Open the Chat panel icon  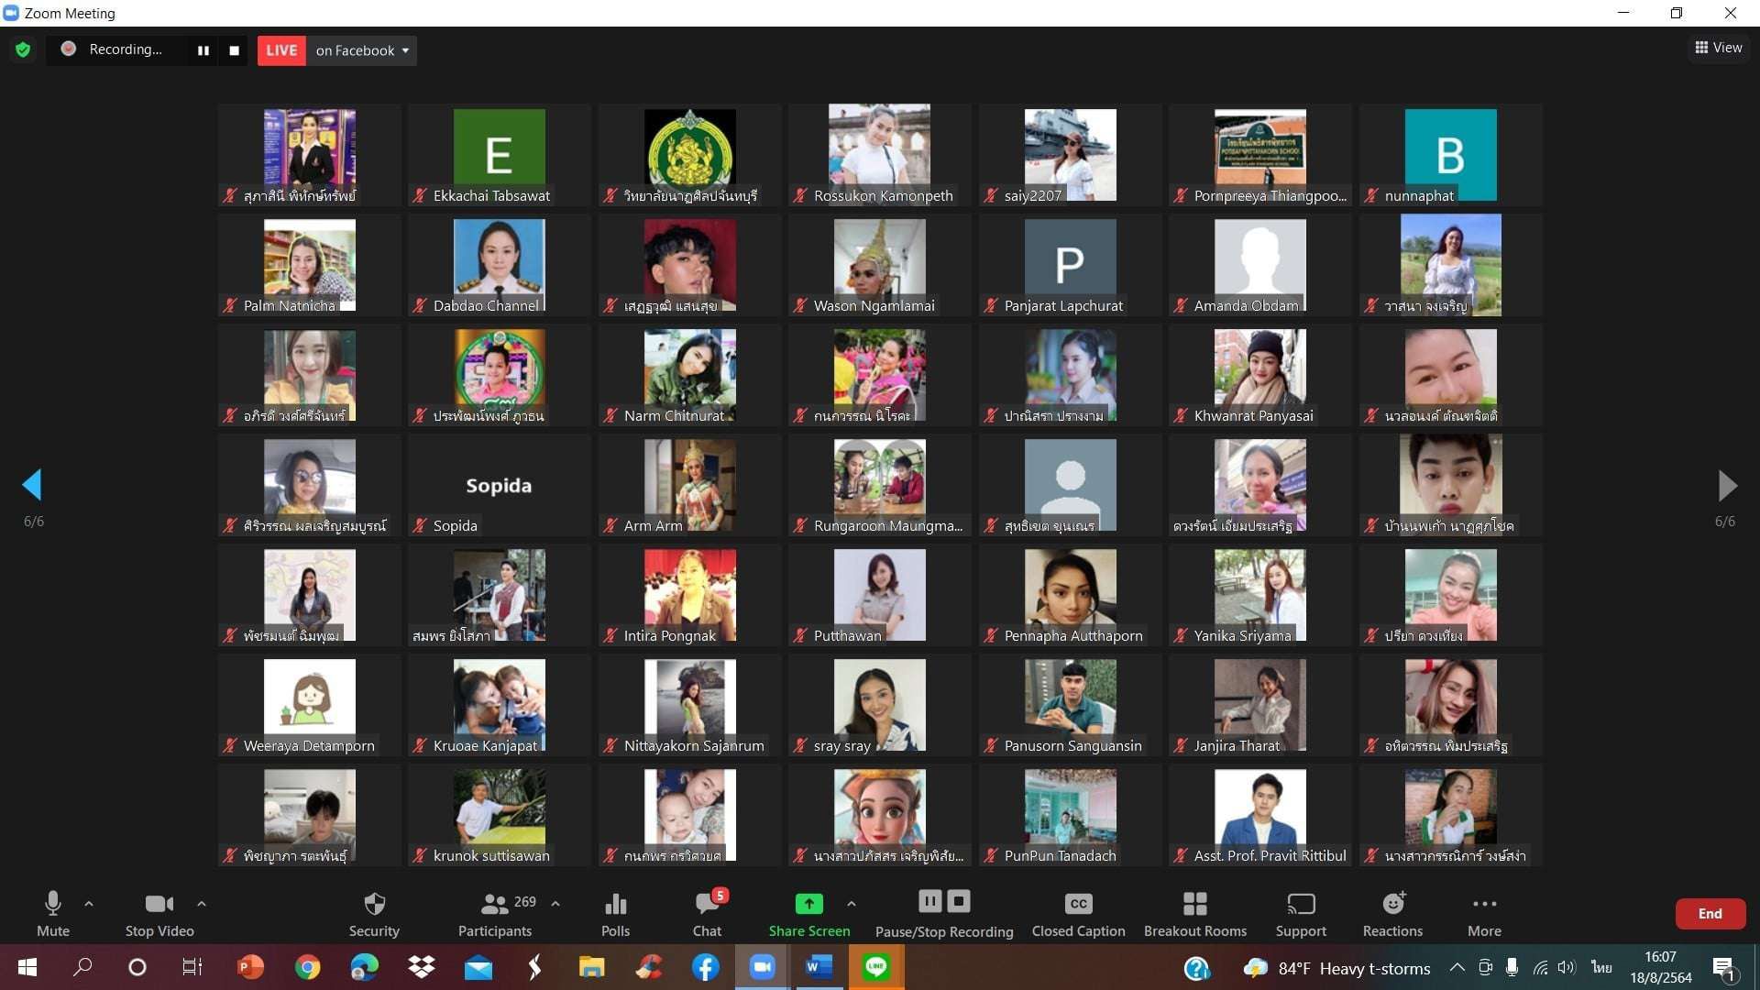click(707, 905)
